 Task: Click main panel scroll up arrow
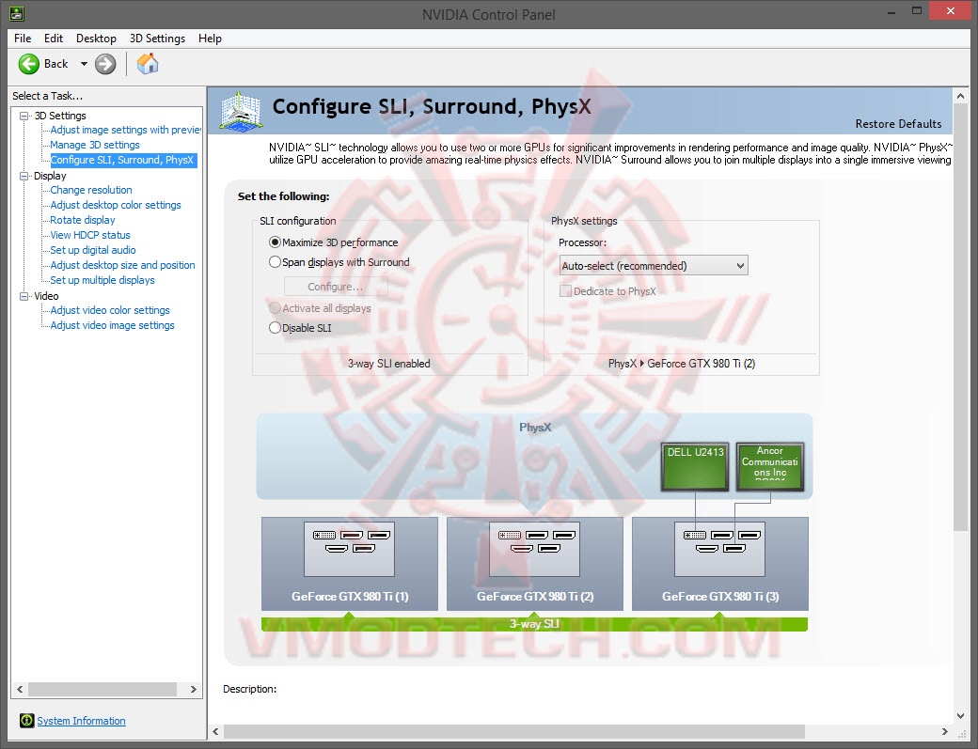coord(960,96)
